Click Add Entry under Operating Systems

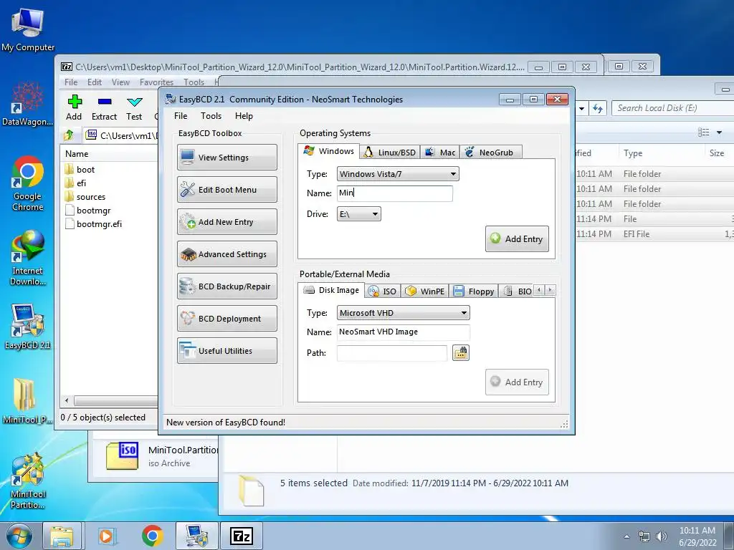(x=517, y=239)
